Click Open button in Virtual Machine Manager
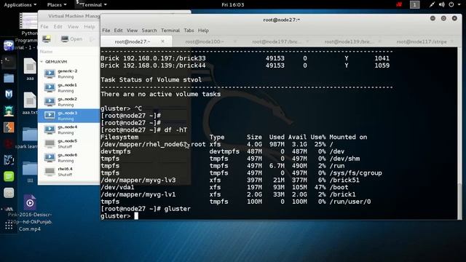This screenshot has width=466, height=262. click(x=71, y=39)
